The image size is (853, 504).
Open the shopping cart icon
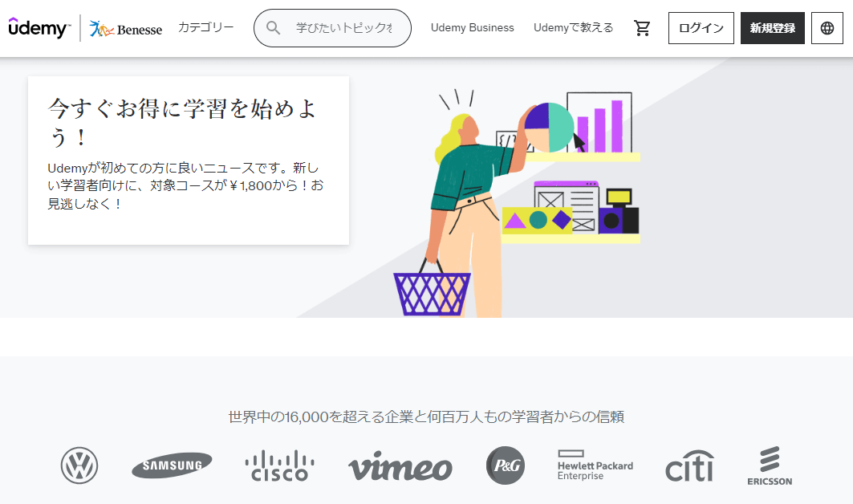(642, 28)
